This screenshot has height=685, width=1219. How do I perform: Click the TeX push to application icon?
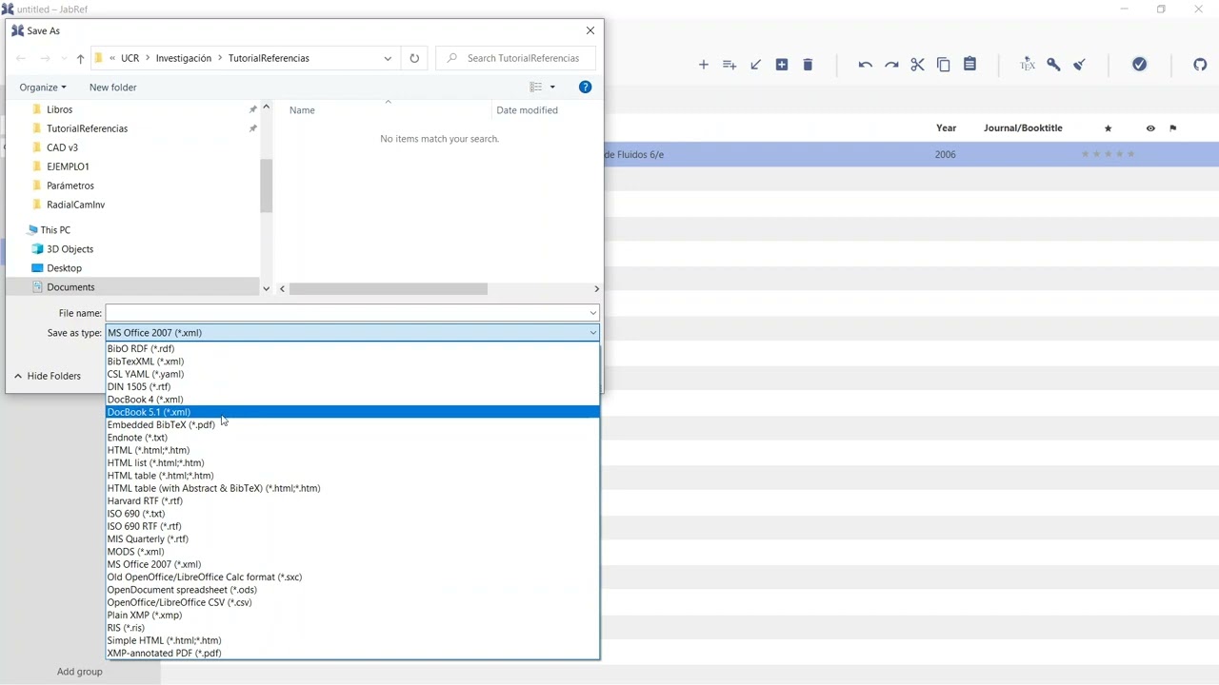coord(1027,65)
